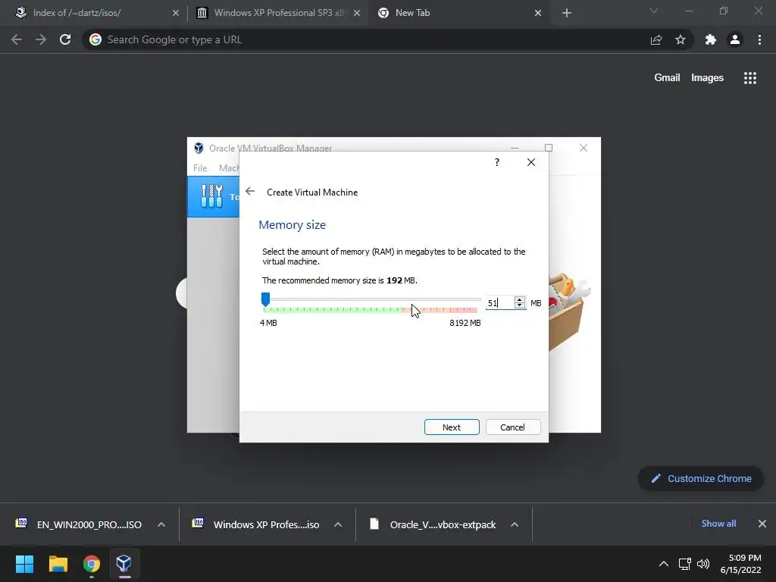Close the downloads bar

[x=762, y=524]
